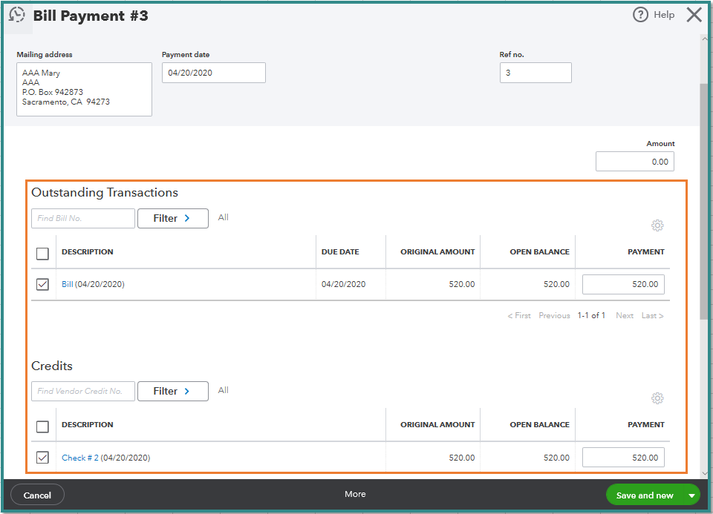Click the Ref no. field
Screen dimensions: 713x514
(535, 73)
